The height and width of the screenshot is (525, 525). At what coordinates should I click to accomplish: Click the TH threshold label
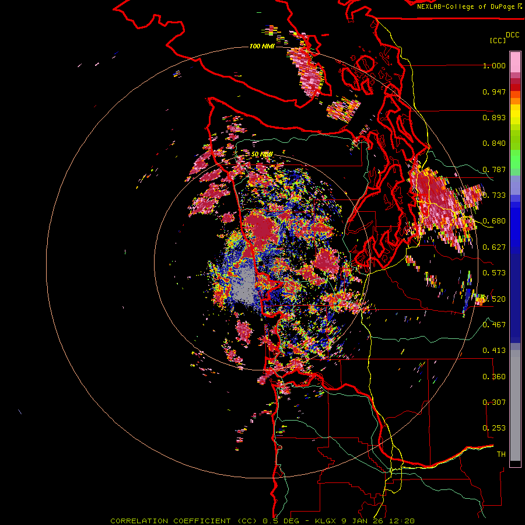501,454
